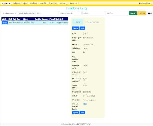Open Demo uživatel user account
This screenshot has height=126, width=153.
coord(145,3)
